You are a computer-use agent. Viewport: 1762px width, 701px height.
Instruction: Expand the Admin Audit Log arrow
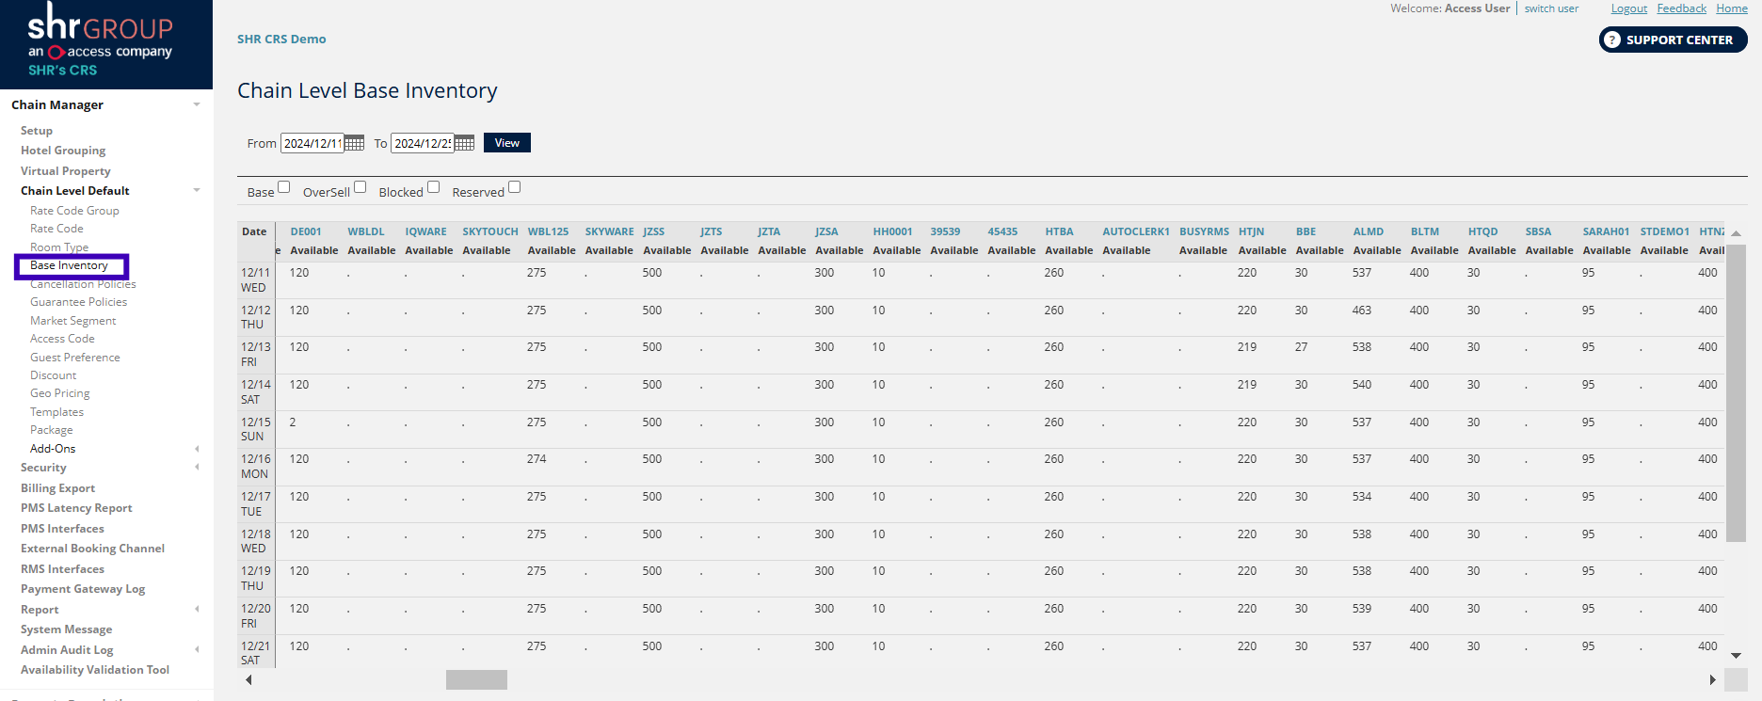(x=197, y=649)
